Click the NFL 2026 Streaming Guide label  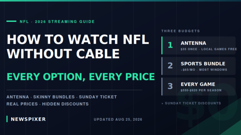pos(57,22)
